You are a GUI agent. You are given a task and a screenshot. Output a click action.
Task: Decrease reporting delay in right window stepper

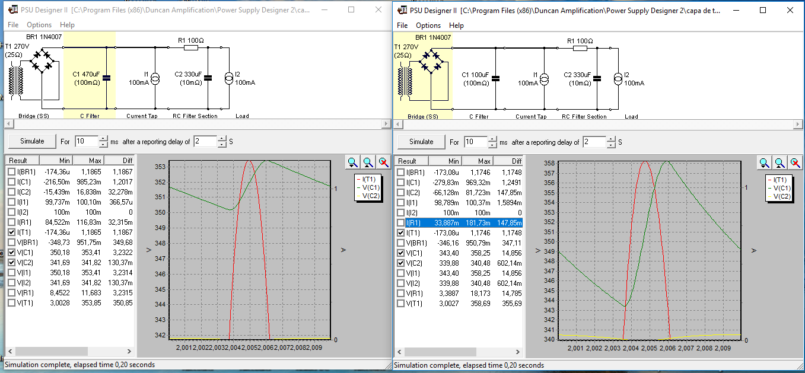pyautogui.click(x=611, y=145)
